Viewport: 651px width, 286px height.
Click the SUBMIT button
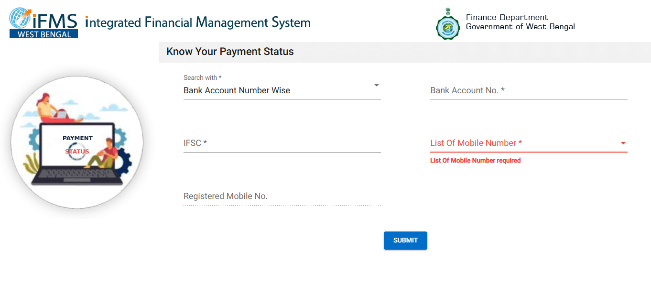405,241
